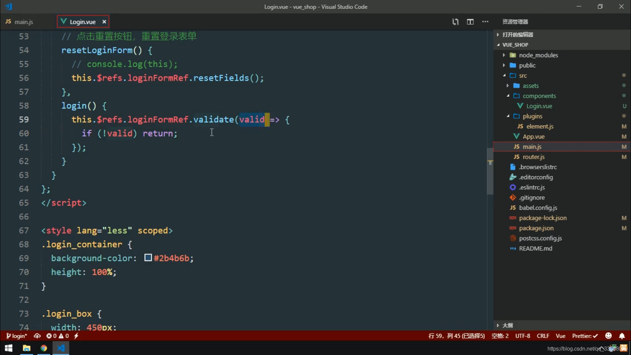Click the VS Code taskbar icon
The image size is (631, 355).
click(61, 348)
